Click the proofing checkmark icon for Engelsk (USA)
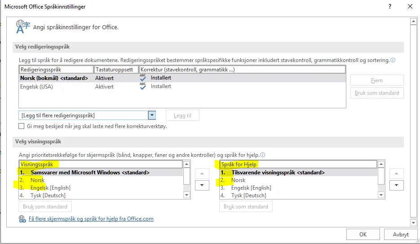 click(143, 86)
